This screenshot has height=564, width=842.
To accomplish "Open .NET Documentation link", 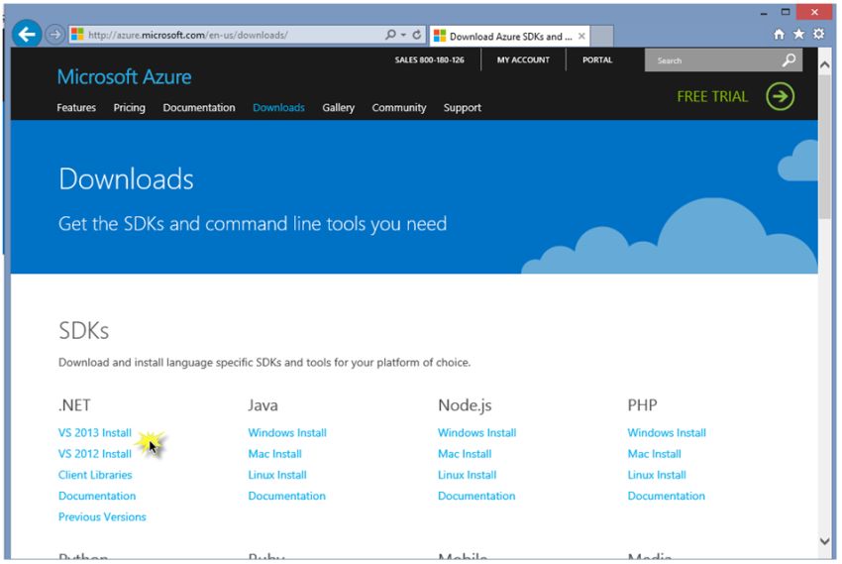I will click(x=97, y=496).
